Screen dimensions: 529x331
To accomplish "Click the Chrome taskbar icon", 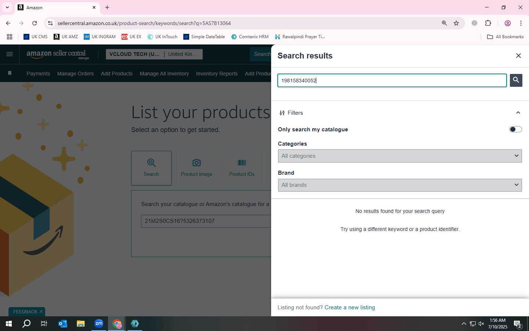I will click(x=117, y=324).
